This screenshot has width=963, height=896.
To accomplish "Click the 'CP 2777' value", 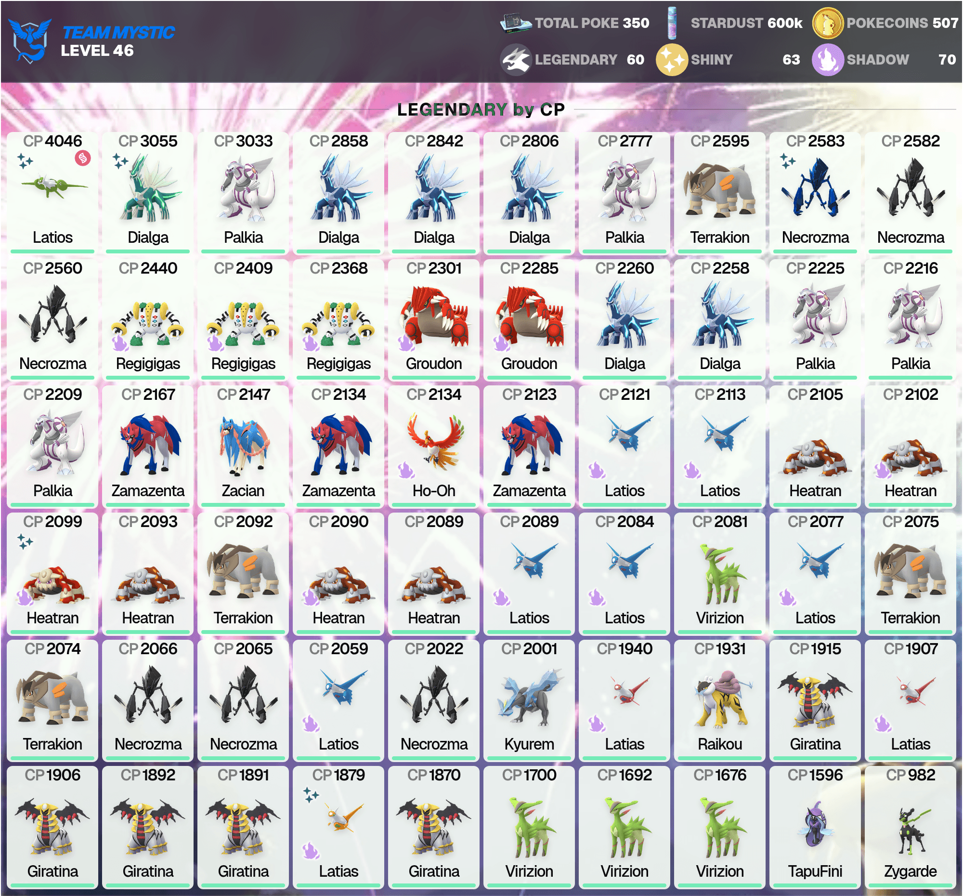I will tap(625, 141).
